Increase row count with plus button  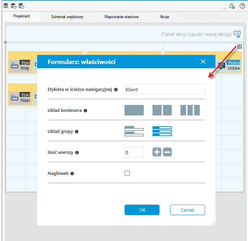click(157, 152)
